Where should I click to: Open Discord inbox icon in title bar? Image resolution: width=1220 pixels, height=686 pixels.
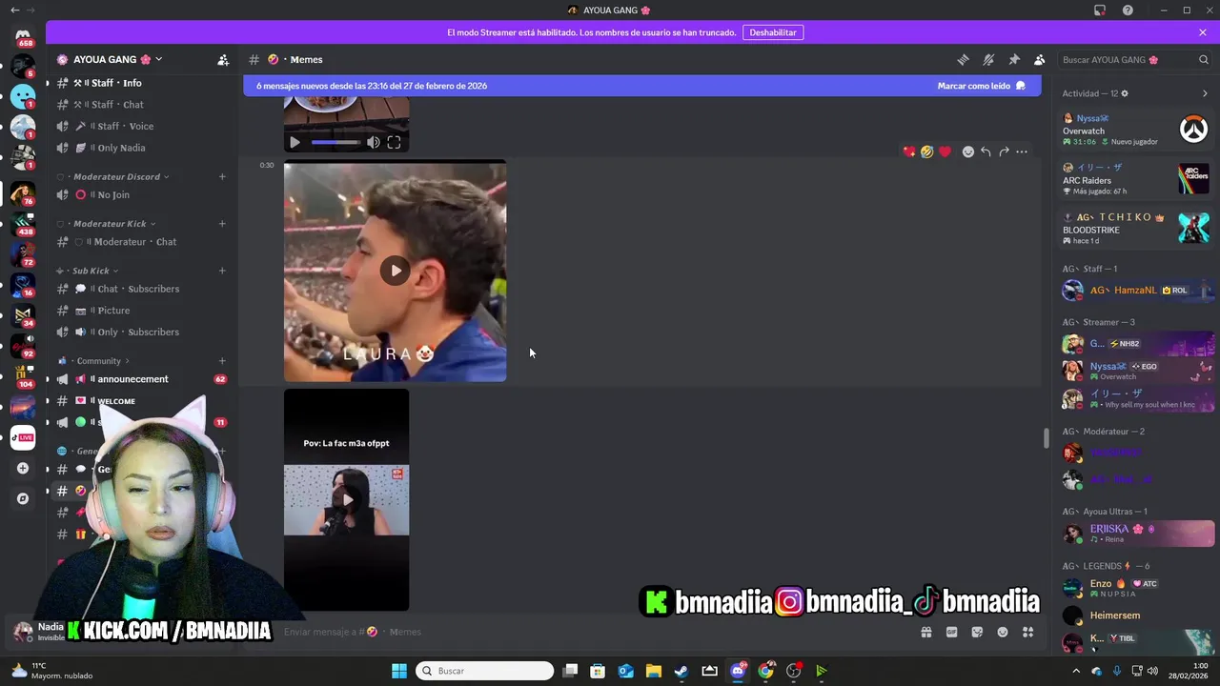[1100, 10]
